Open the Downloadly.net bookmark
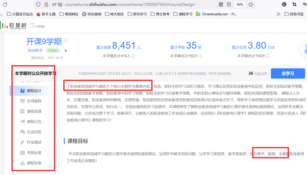This screenshot has width=307, height=175. 217,14
